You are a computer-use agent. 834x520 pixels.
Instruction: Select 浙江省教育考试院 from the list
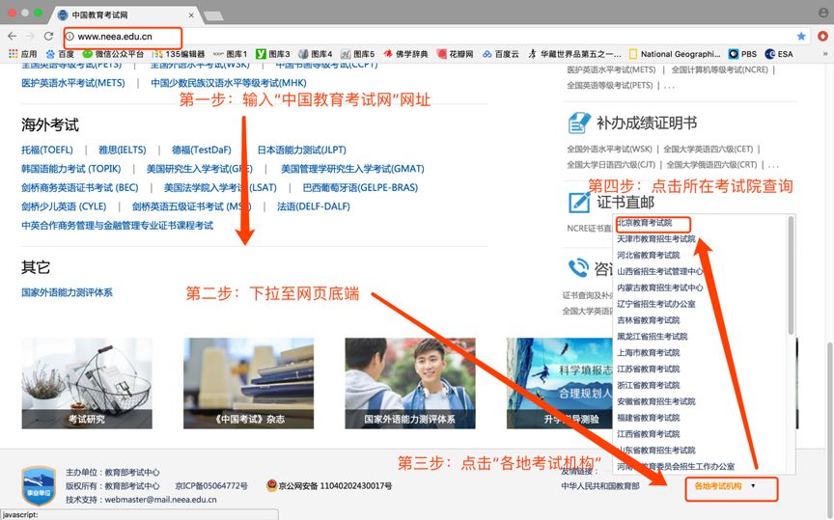[648, 386]
